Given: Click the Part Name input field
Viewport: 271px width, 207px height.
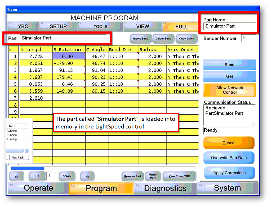Looking at the screenshot, I should click(229, 26).
